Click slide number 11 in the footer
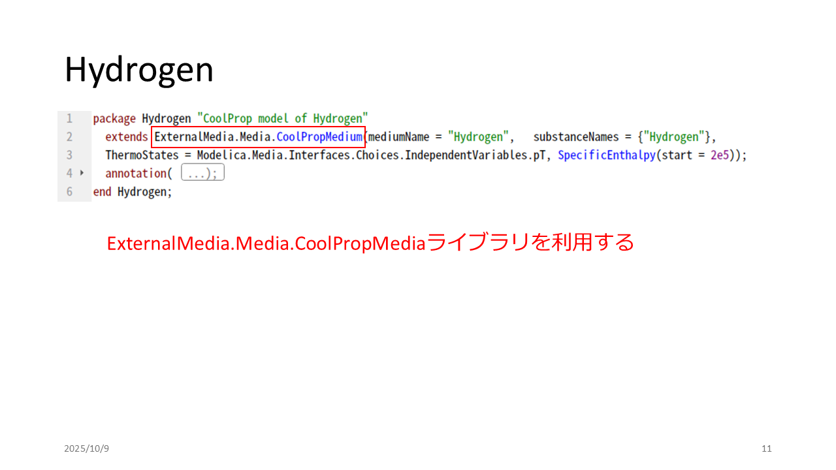The width and height of the screenshot is (836, 470). (x=767, y=448)
